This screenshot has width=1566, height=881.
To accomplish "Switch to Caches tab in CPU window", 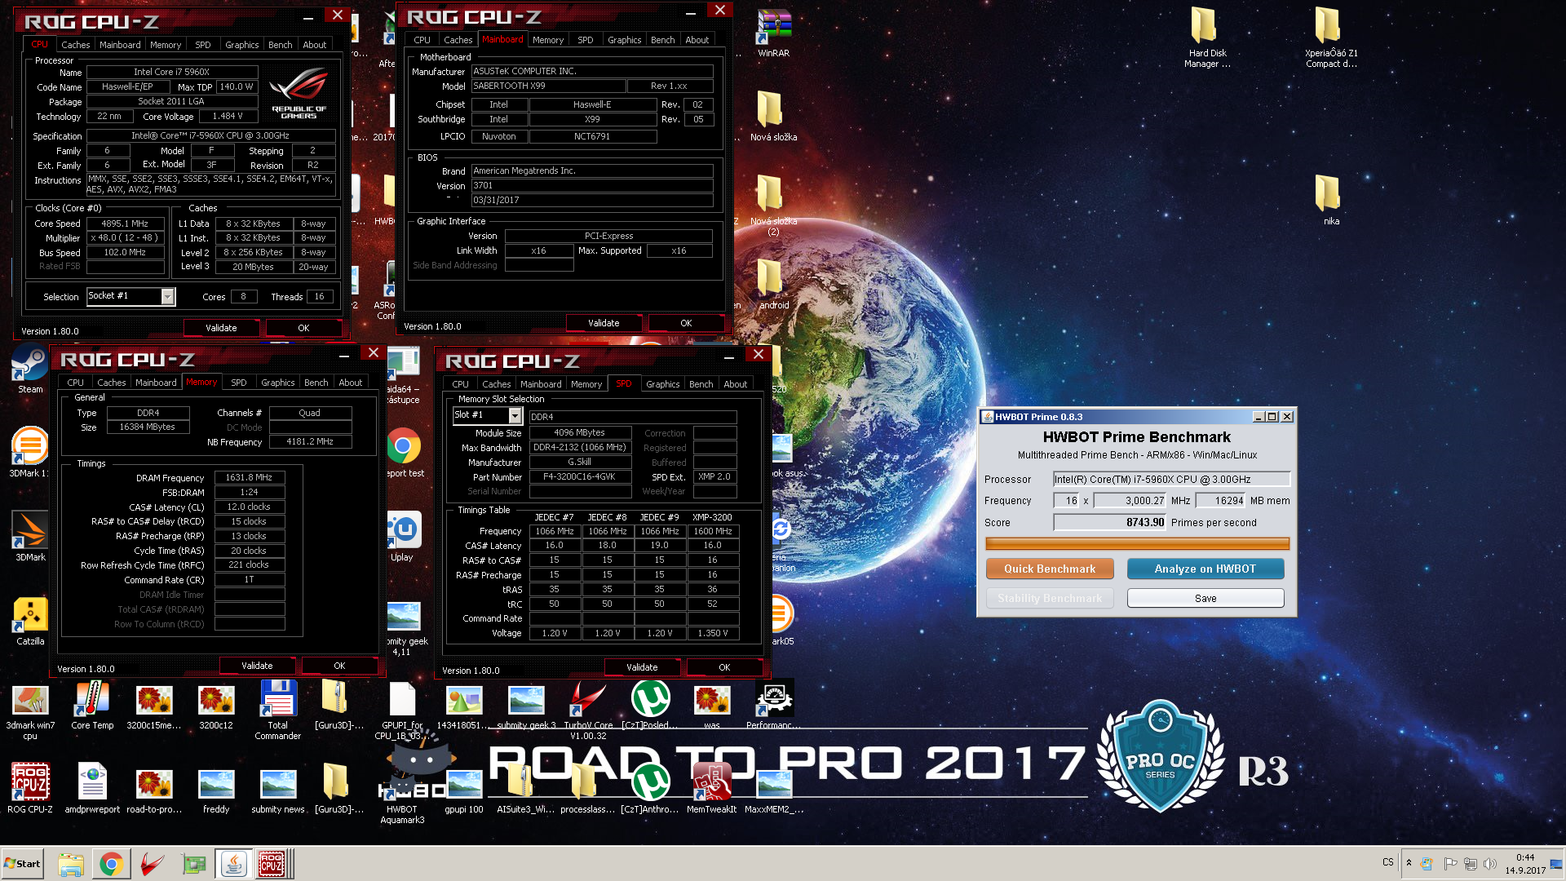I will (75, 45).
